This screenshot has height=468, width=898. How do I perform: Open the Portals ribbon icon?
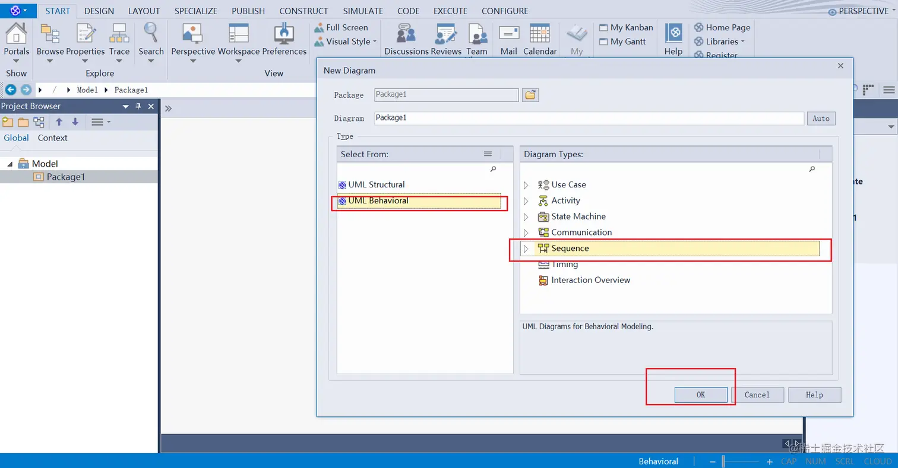(x=16, y=33)
